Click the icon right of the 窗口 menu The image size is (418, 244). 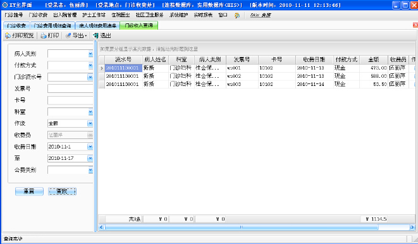tap(237, 15)
